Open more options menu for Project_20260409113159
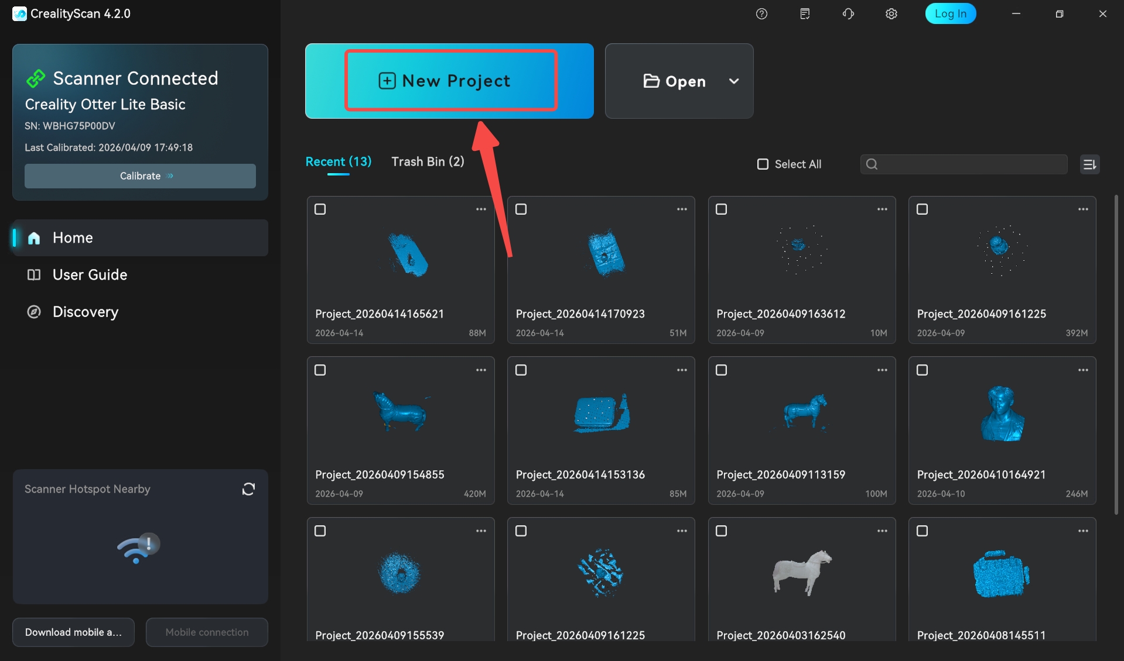The image size is (1124, 661). pyautogui.click(x=882, y=370)
